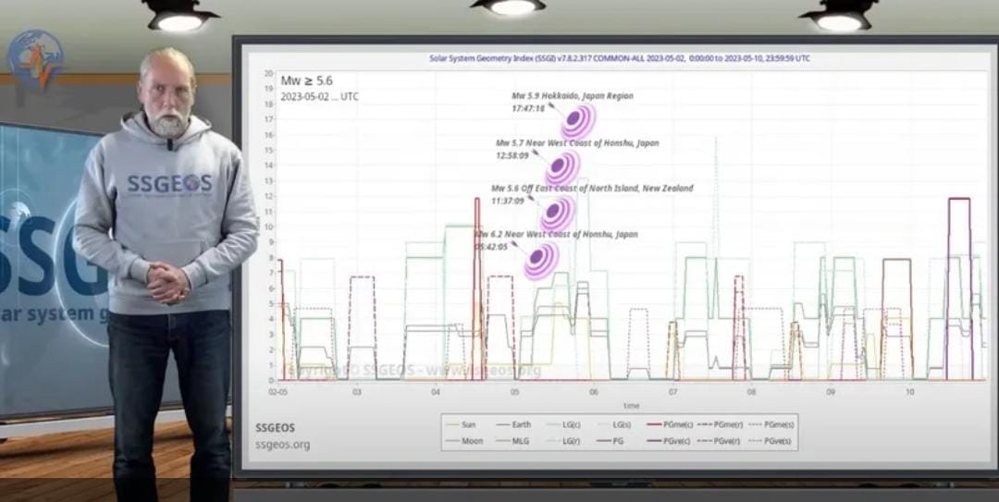Toggle the PGve(r) dashed legend entry
999x502 pixels.
pos(720,441)
